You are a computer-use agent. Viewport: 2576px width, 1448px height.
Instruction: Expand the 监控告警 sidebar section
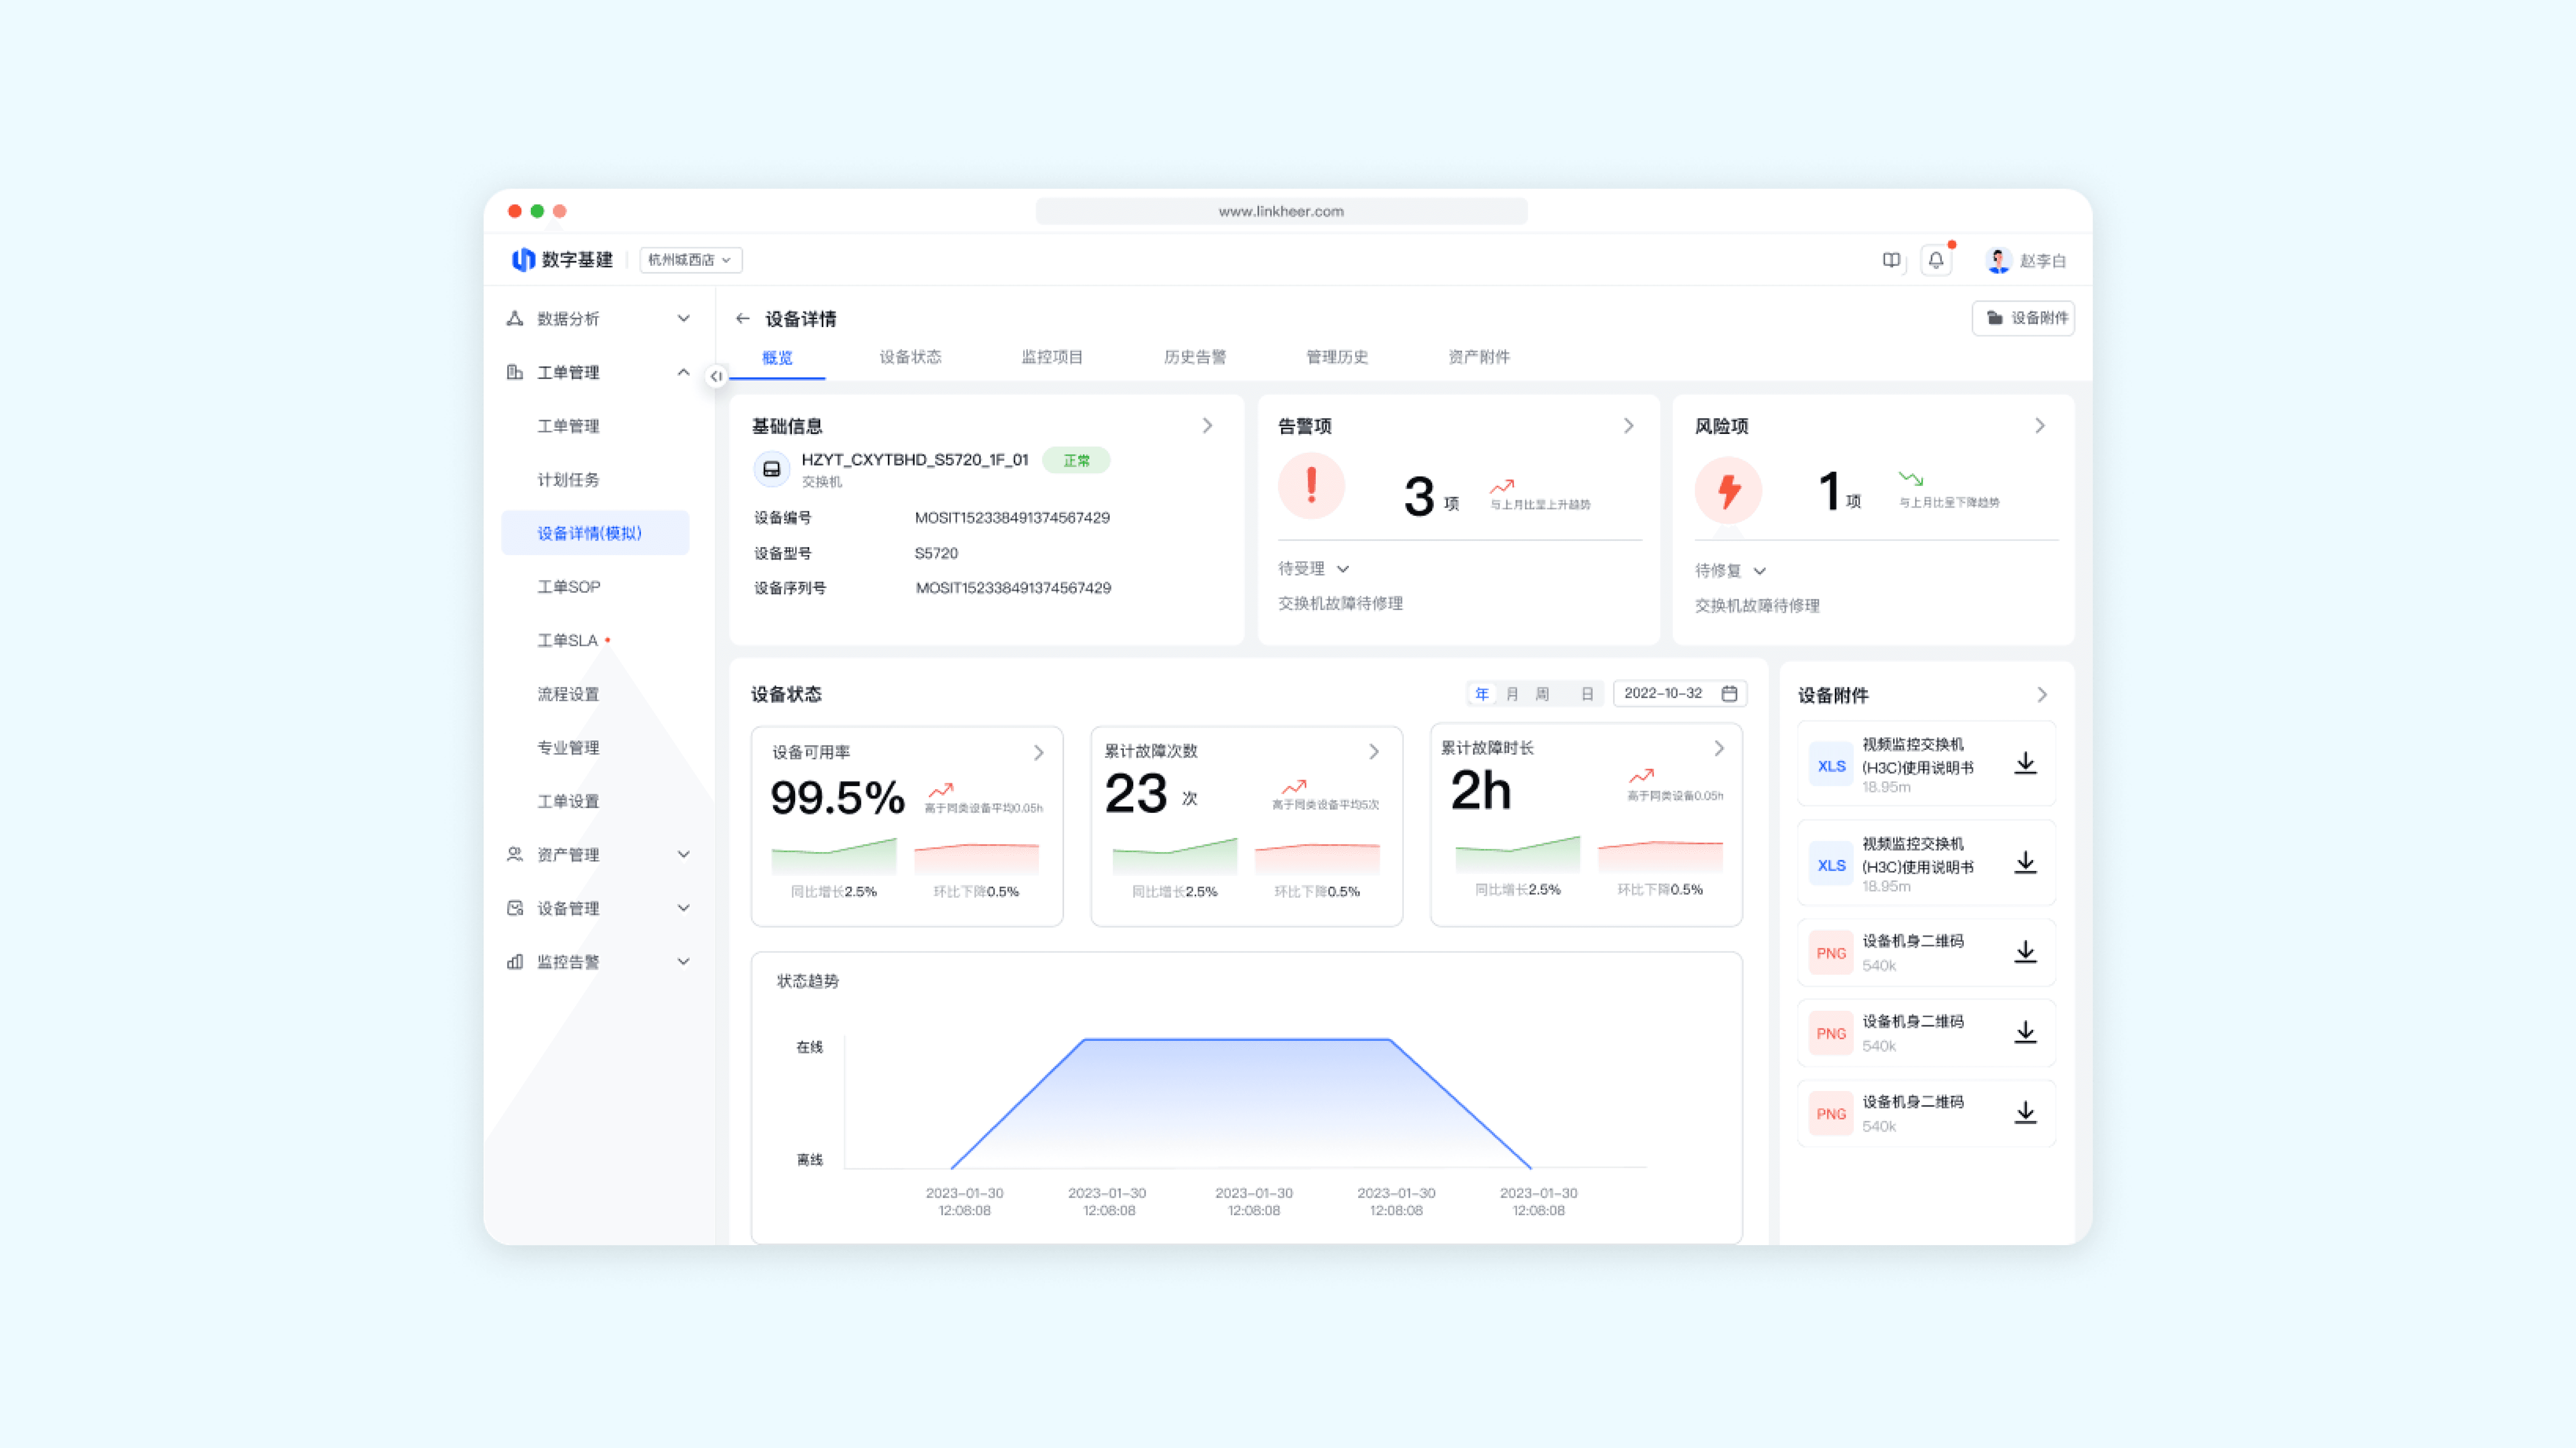[684, 961]
